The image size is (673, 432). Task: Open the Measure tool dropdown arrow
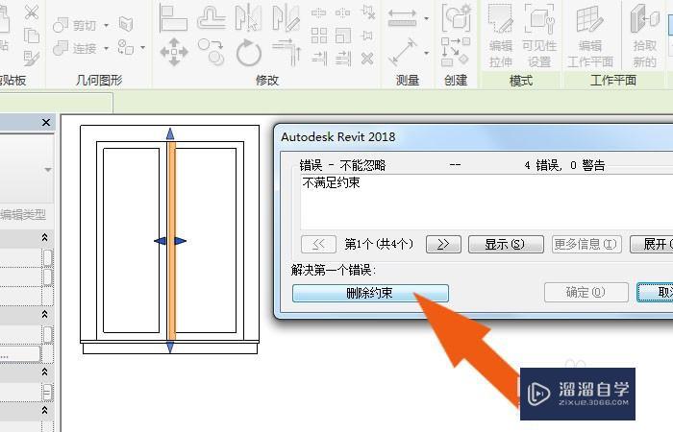pos(426,53)
